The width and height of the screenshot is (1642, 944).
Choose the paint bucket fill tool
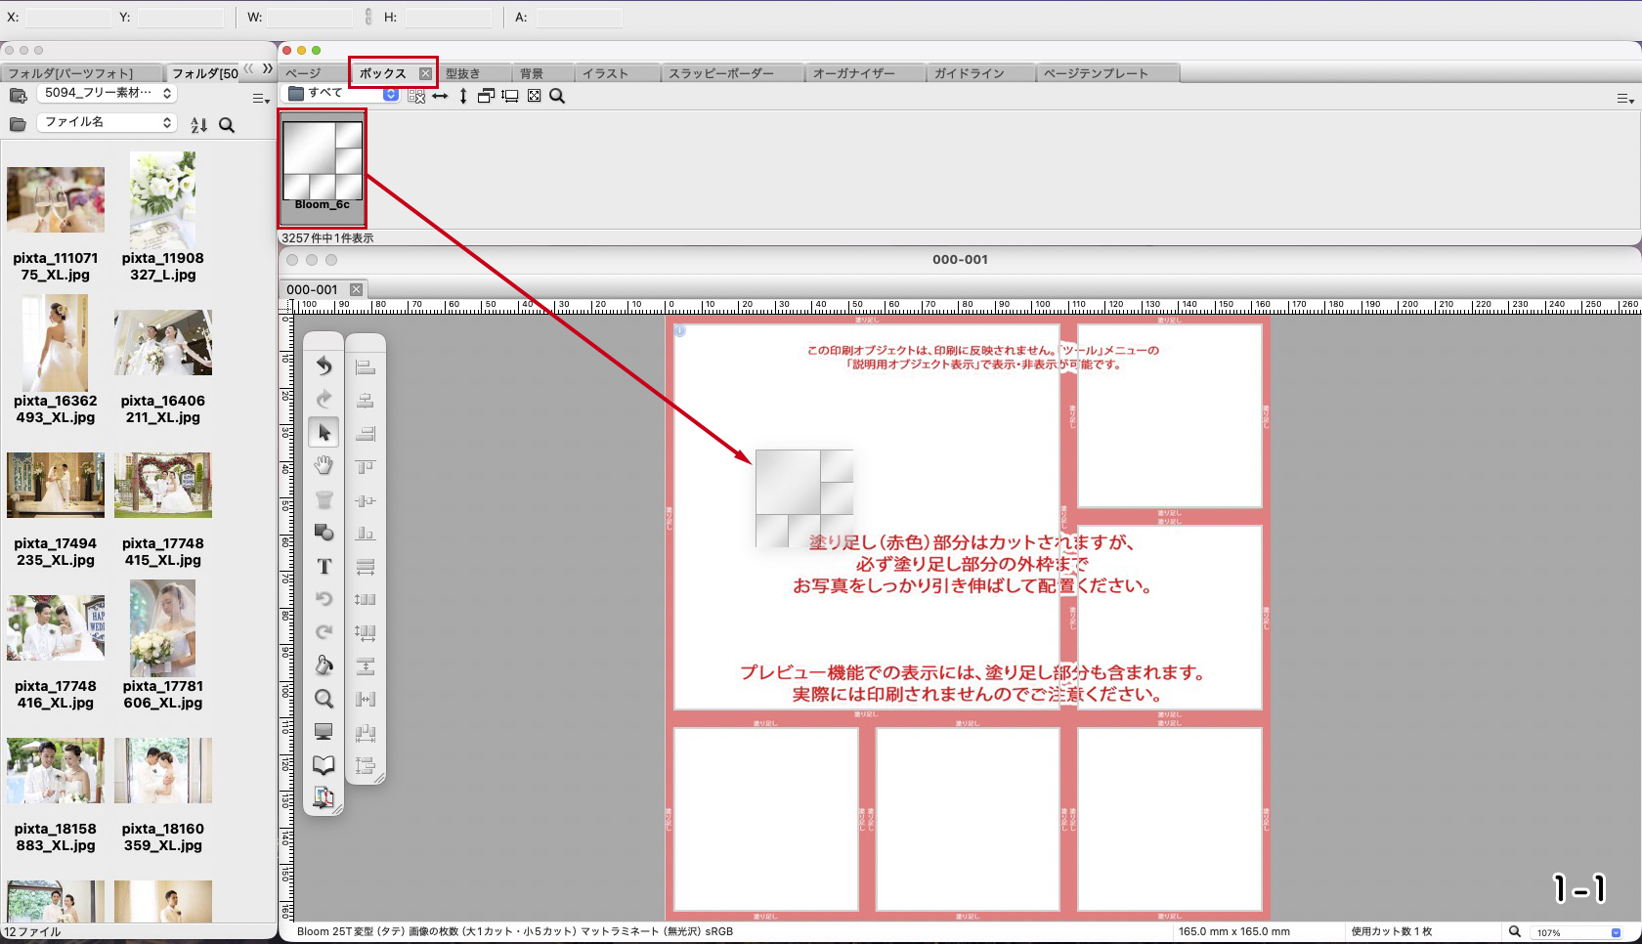pos(324,666)
